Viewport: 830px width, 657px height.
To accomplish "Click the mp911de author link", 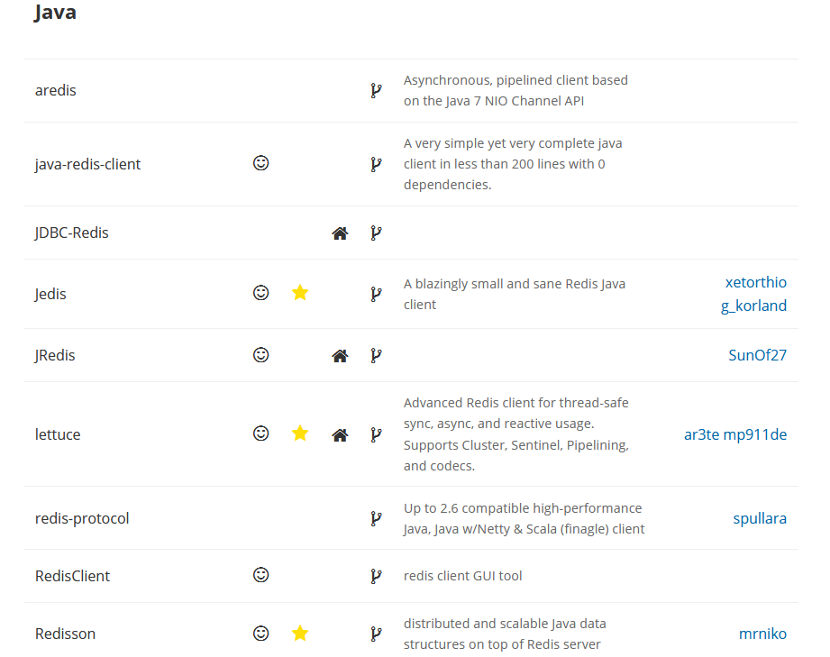I will click(755, 434).
